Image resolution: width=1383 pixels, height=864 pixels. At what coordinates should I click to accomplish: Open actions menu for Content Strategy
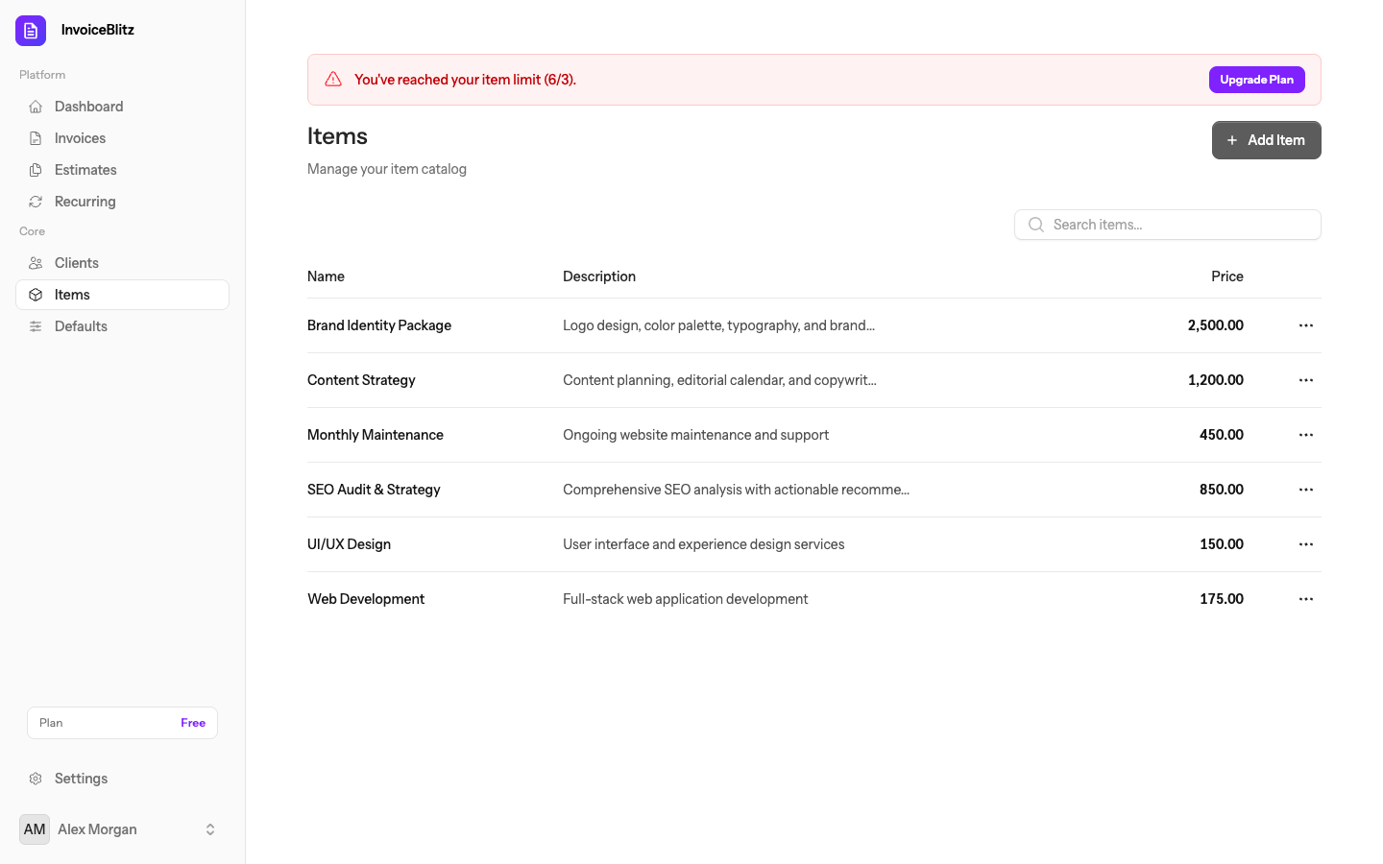[x=1305, y=380]
